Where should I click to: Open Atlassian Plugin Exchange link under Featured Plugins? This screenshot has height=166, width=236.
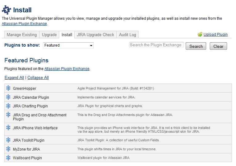67,69
